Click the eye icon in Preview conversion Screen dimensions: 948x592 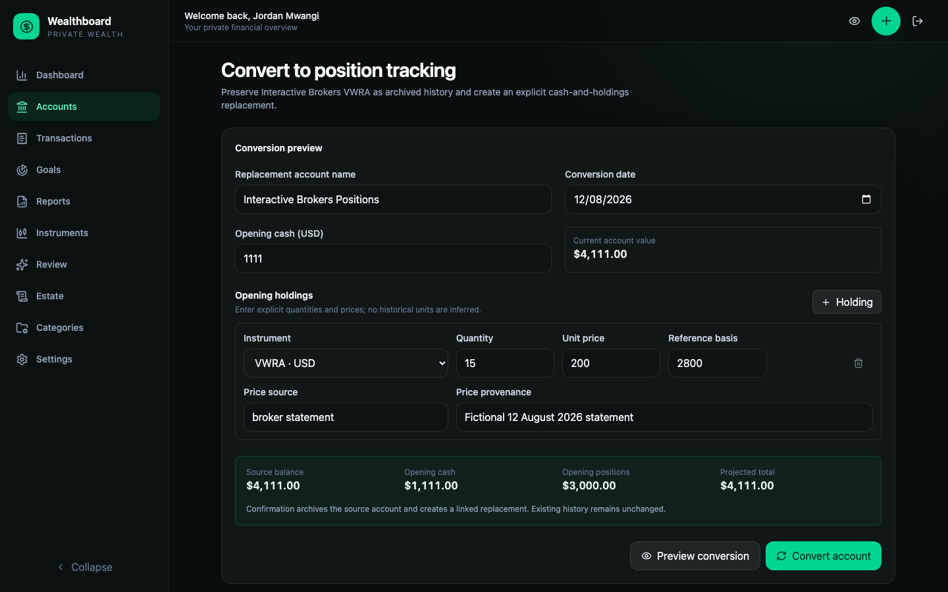(646, 556)
